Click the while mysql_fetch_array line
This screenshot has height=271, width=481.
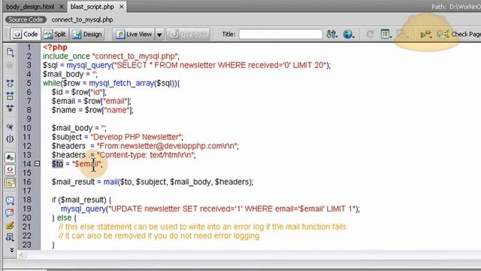(111, 83)
